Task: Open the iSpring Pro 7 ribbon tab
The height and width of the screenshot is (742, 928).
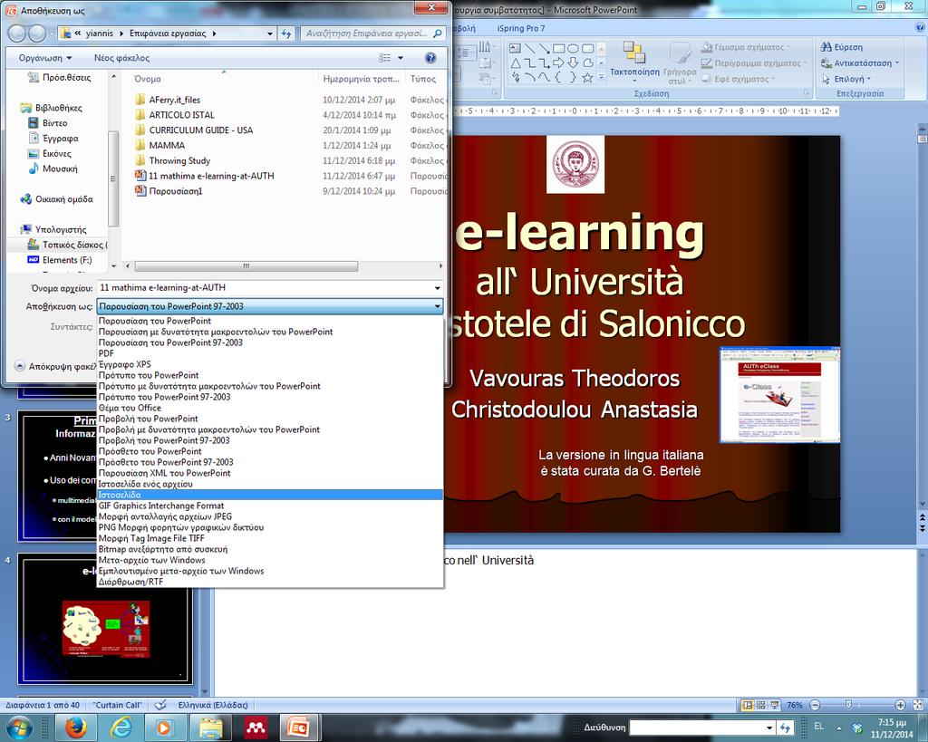Action: click(521, 28)
